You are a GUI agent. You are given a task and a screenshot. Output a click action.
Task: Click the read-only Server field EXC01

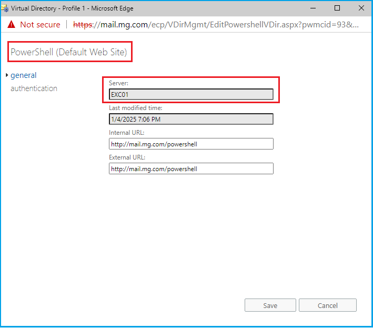tap(191, 94)
